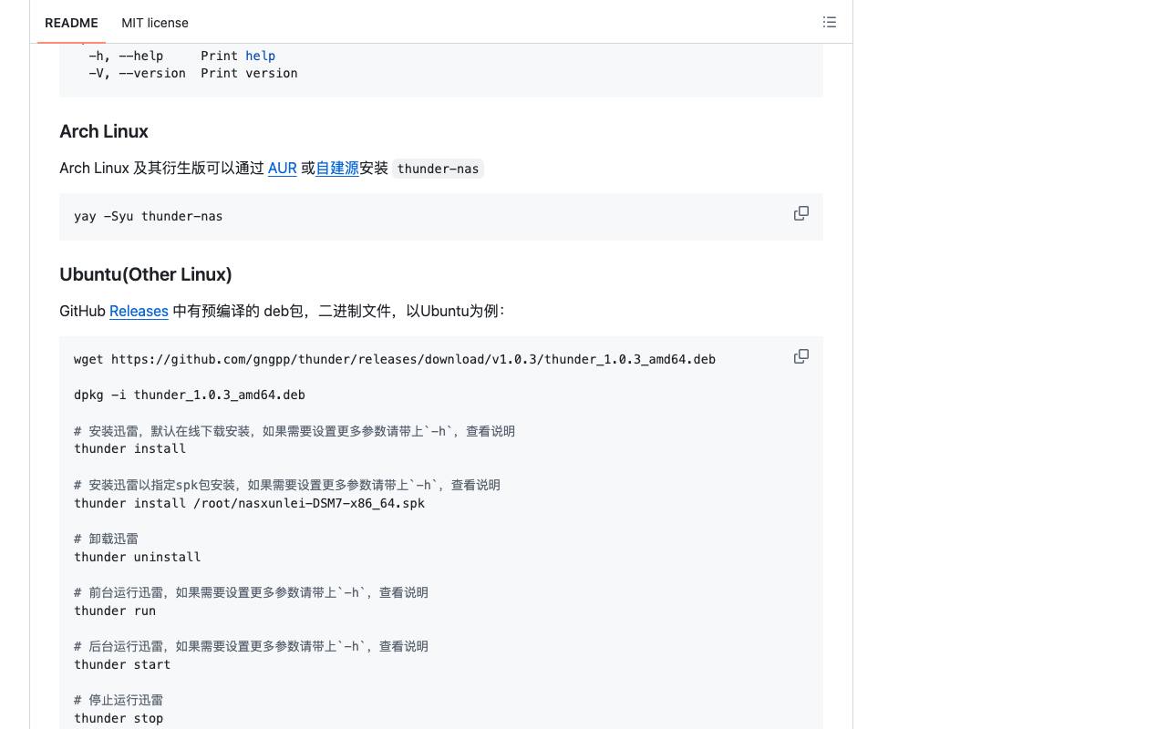Click the yay -Syu thunder-nas command text

149,216
